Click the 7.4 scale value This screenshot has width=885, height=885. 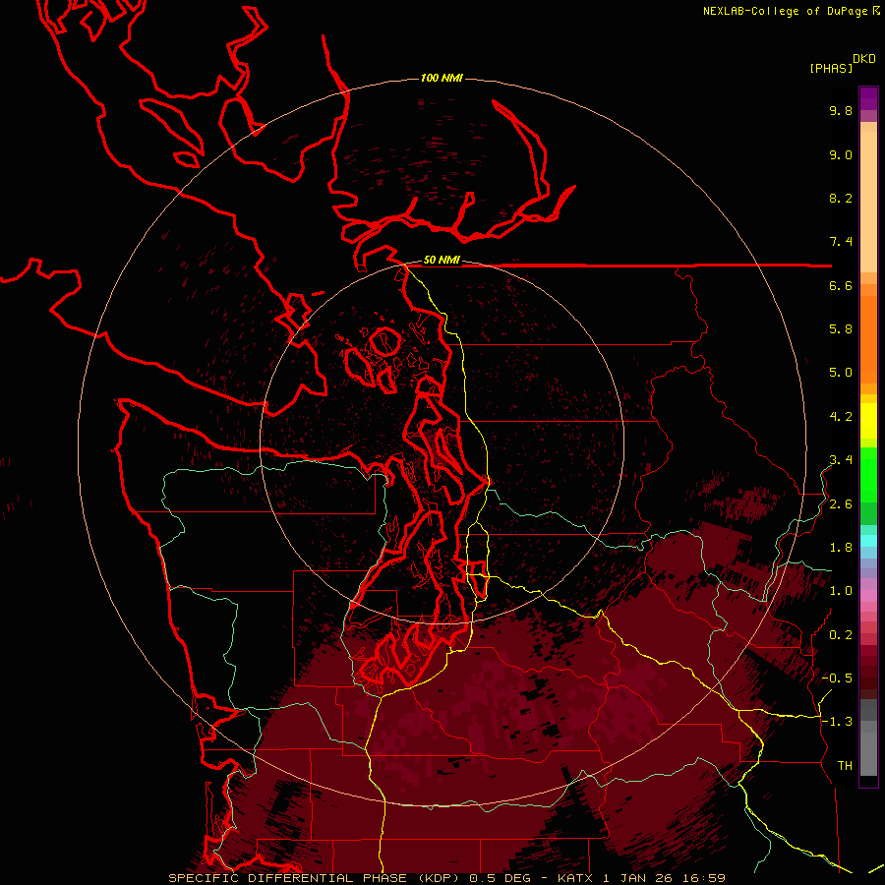841,242
